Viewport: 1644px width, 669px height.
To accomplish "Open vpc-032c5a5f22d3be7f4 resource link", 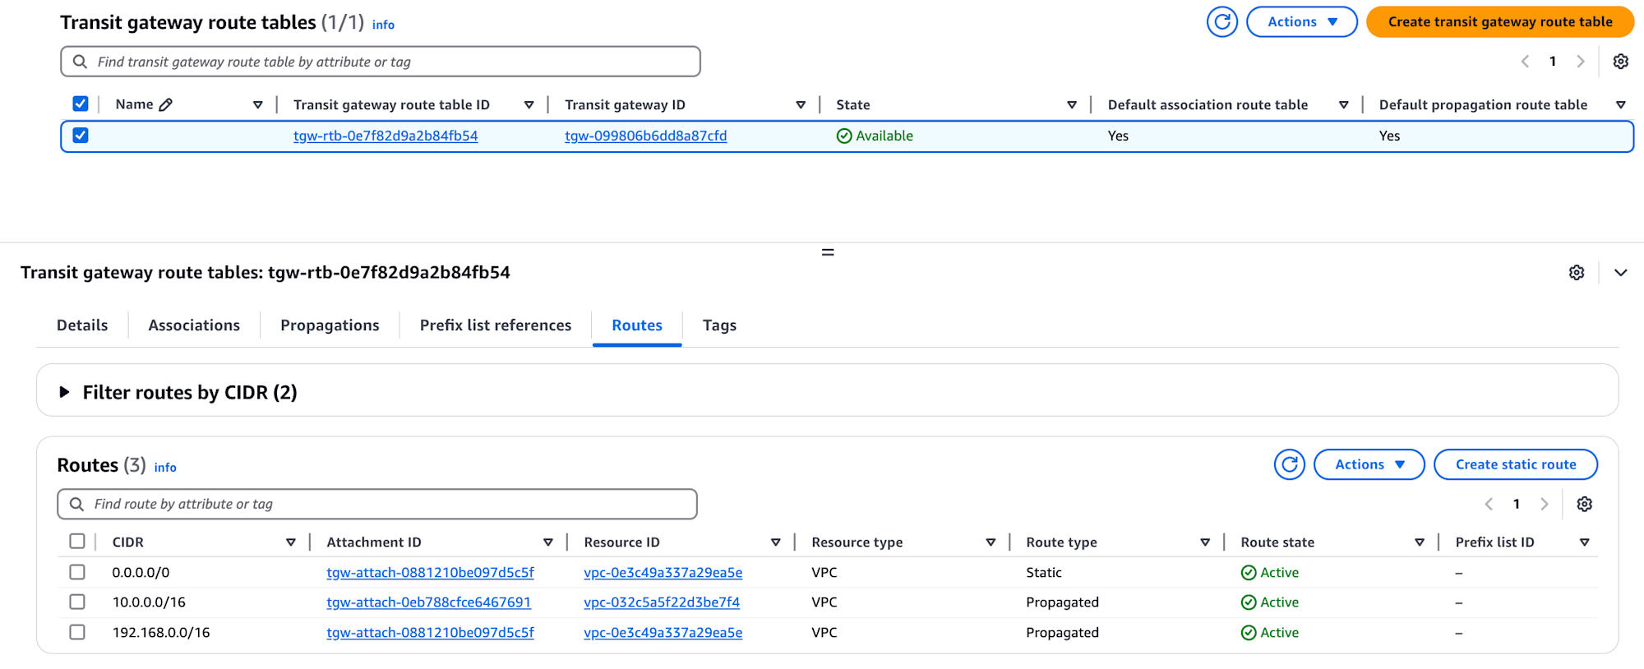I will click(662, 602).
